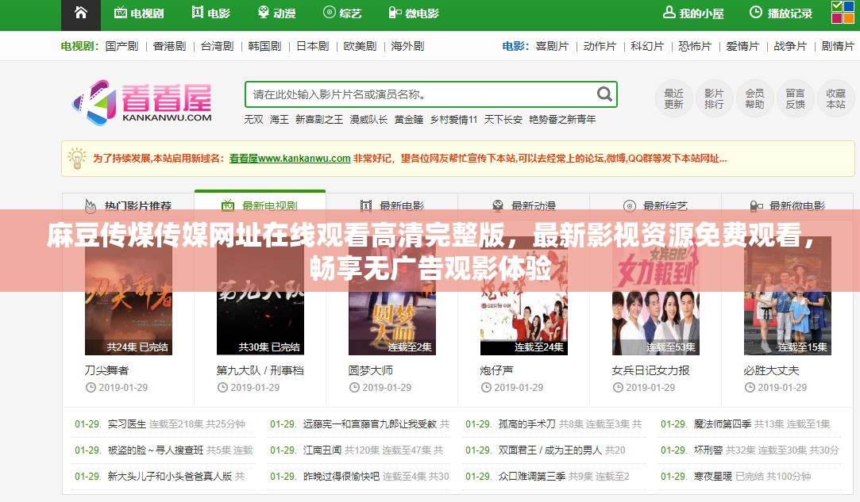Open the 韩国剧 category menu item
Screen dimensions: 860x502
[x=265, y=46]
